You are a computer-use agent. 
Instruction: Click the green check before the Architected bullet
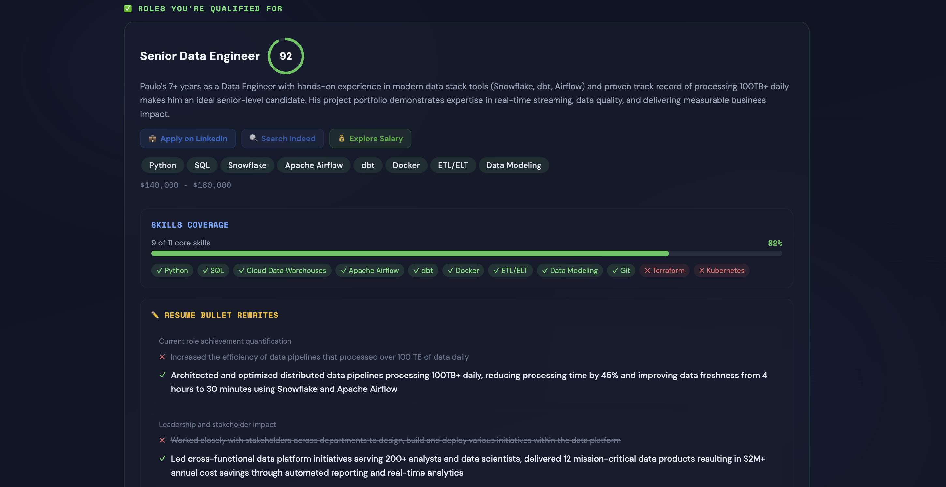162,375
